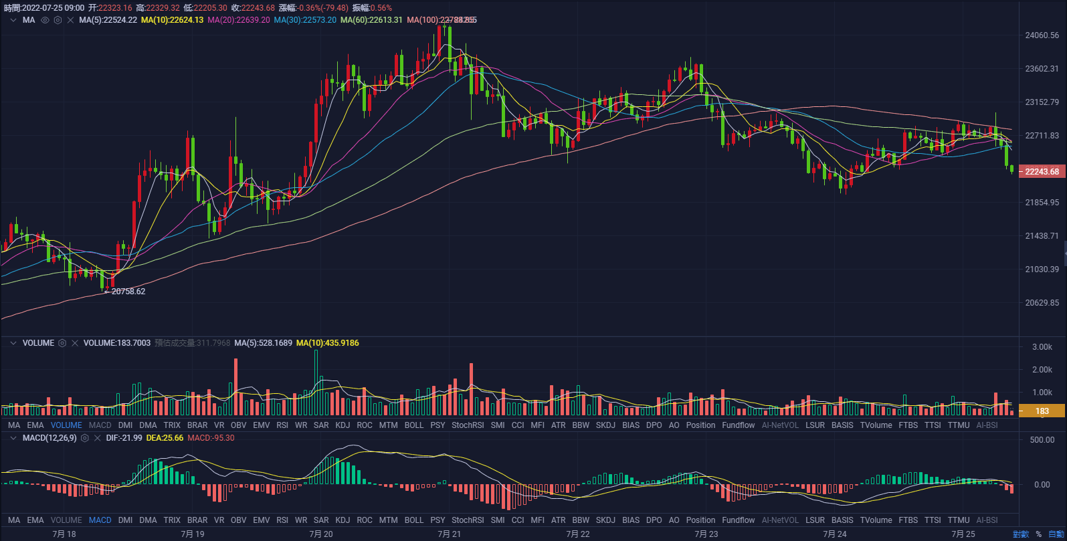This screenshot has width=1067, height=541.
Task: Select Fundflow tab in volume indicator bar
Action: [x=739, y=425]
